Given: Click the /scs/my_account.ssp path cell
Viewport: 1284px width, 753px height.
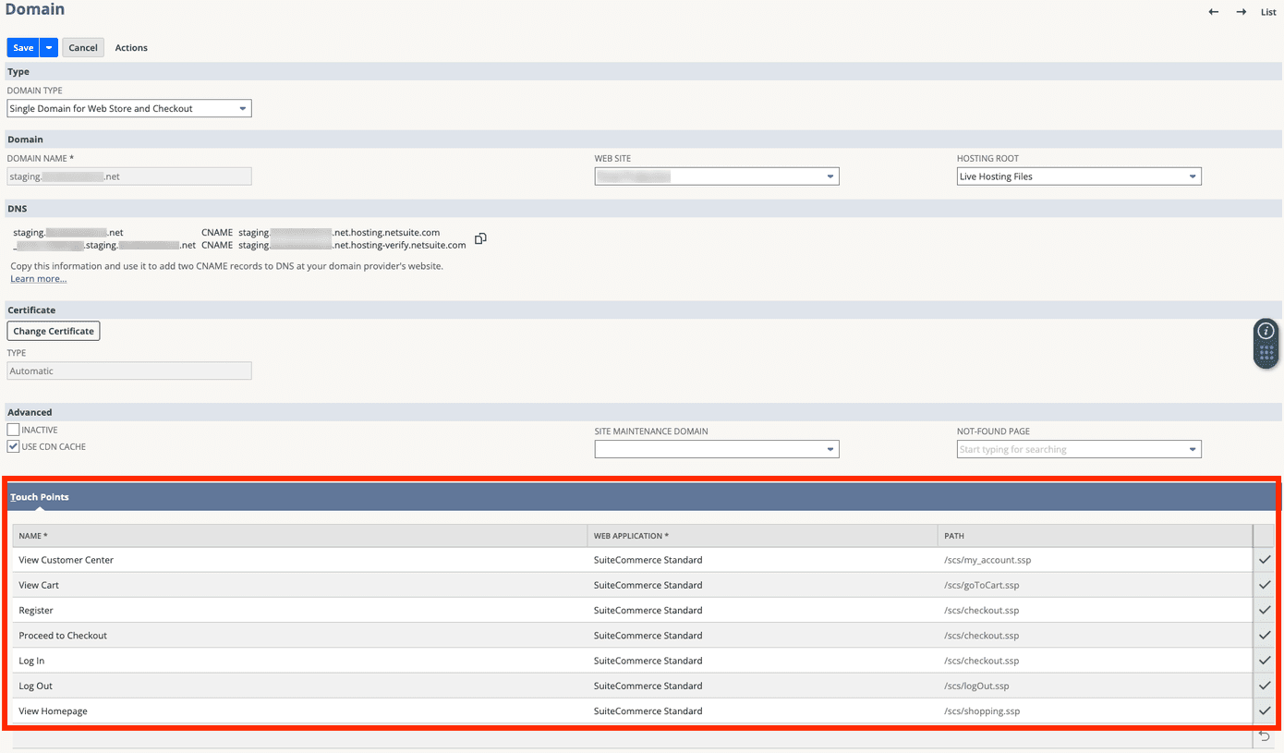Looking at the screenshot, I should click(1095, 560).
